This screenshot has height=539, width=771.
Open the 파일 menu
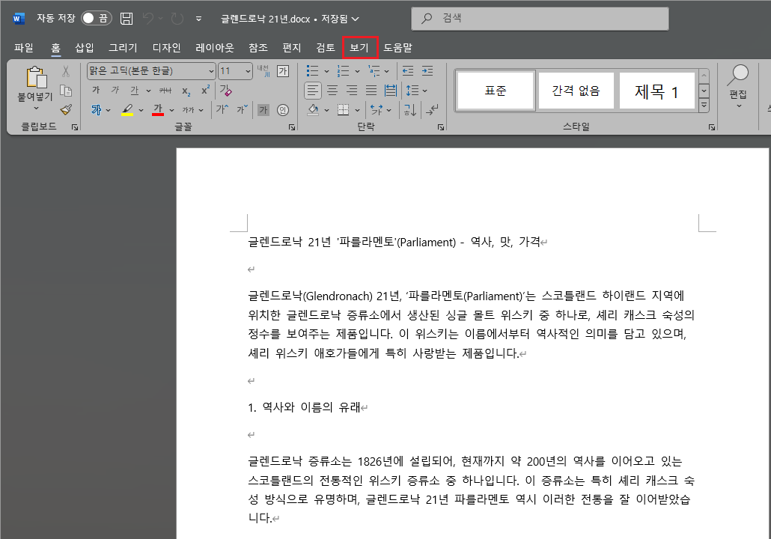(23, 47)
